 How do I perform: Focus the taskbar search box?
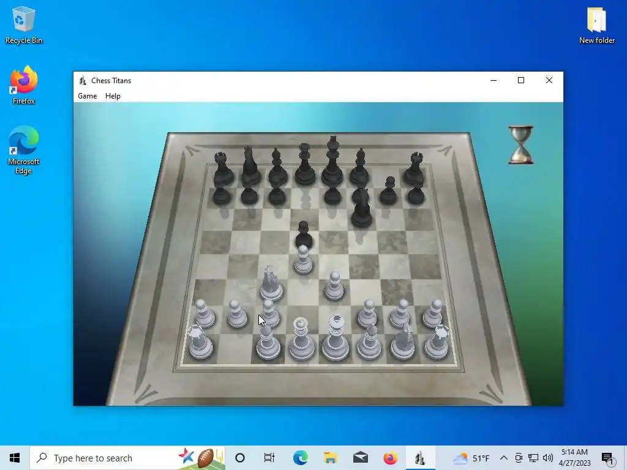pyautogui.click(x=127, y=458)
